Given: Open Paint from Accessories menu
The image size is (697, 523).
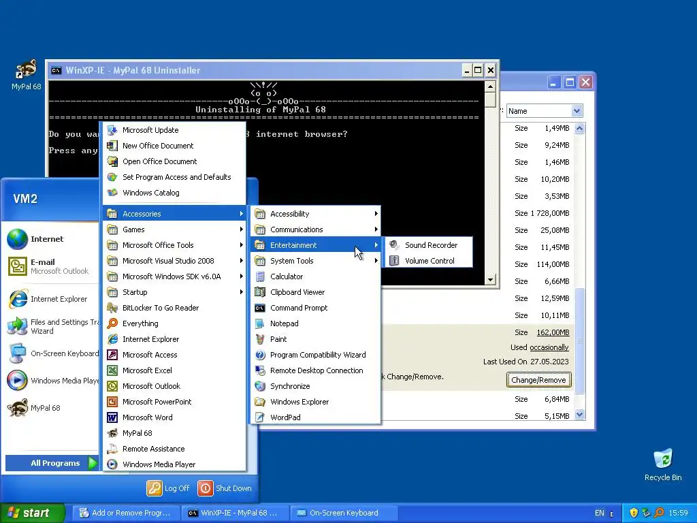Looking at the screenshot, I should (x=316, y=339).
